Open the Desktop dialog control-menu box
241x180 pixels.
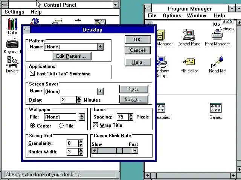click(27, 30)
